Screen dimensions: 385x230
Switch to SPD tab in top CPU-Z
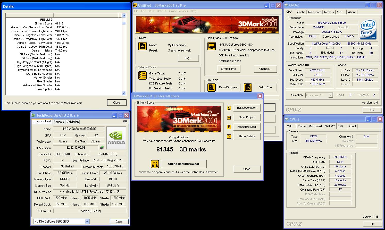click(x=340, y=12)
